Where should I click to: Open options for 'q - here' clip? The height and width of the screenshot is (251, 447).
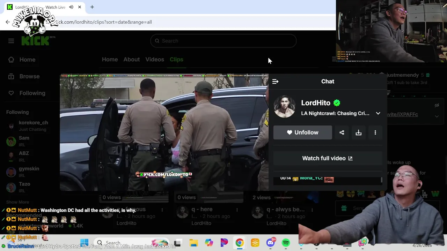click(237, 210)
